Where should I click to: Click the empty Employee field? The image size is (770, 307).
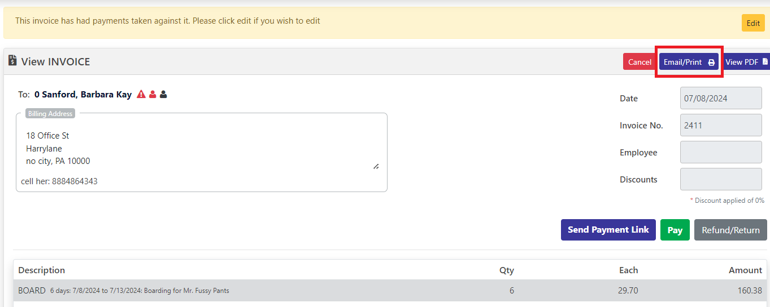tap(721, 152)
